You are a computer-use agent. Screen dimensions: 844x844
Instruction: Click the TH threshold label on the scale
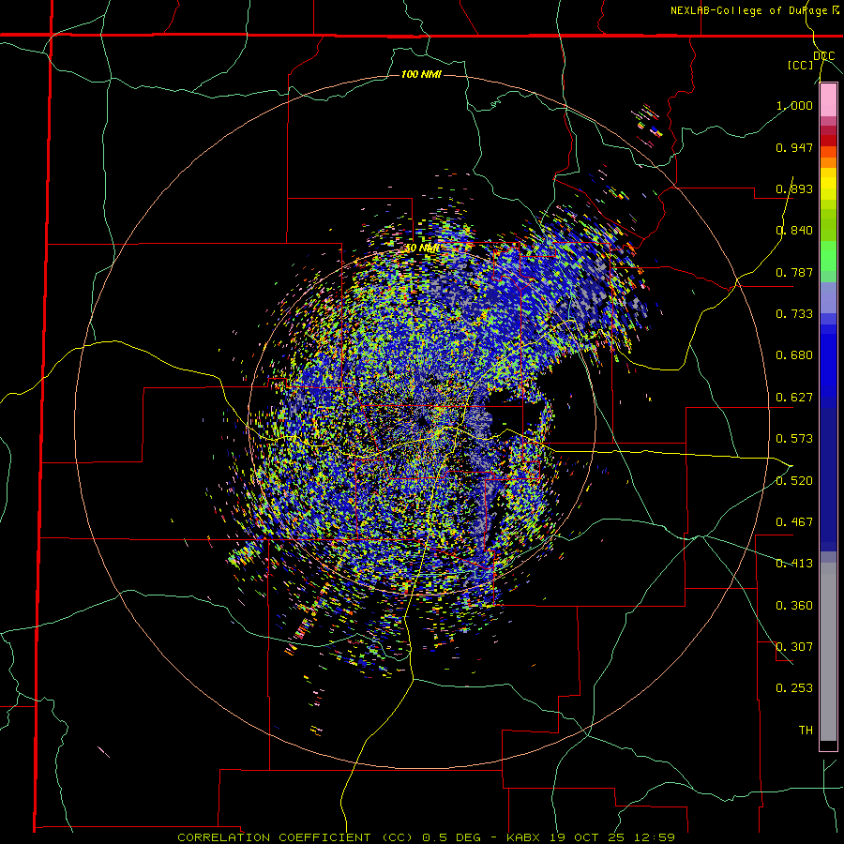point(806,731)
